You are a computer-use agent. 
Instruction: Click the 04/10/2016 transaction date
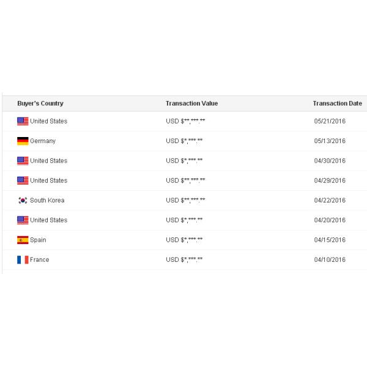(330, 260)
